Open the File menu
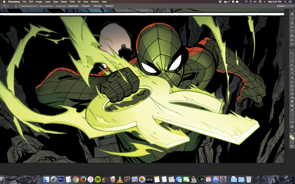The width and height of the screenshot is (295, 184). 24,2
